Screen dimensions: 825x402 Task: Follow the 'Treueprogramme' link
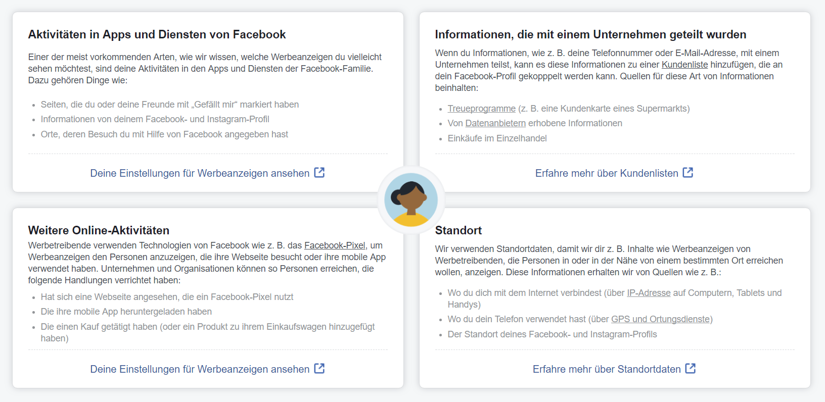481,109
